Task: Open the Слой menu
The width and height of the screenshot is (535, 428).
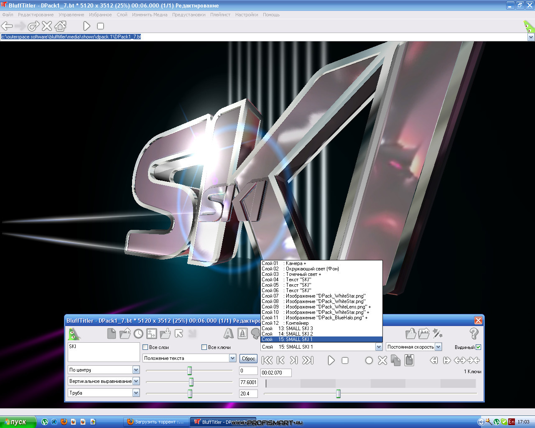Action: (122, 15)
